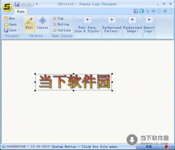Click the Save project button

(10, 30)
